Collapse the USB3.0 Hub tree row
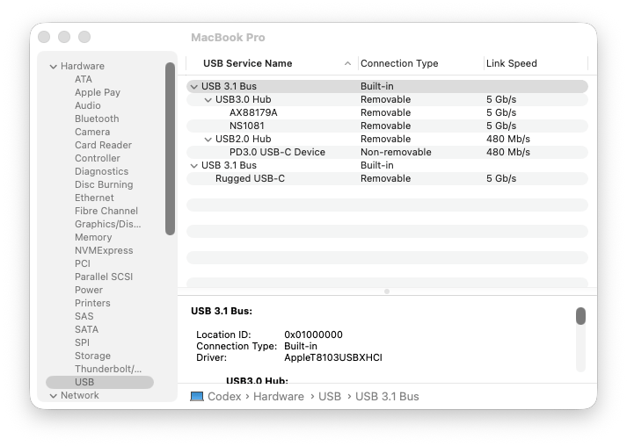627x446 pixels. click(208, 100)
